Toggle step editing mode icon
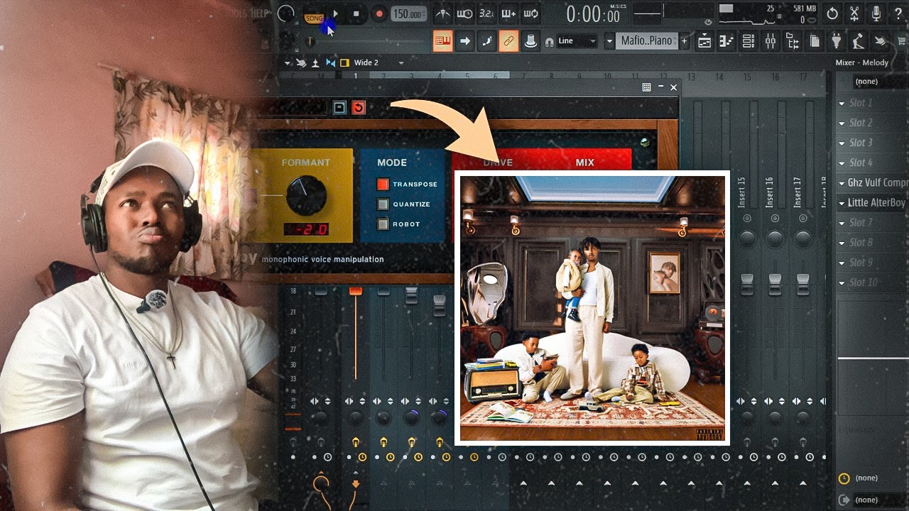This screenshot has height=511, width=909. 486,41
